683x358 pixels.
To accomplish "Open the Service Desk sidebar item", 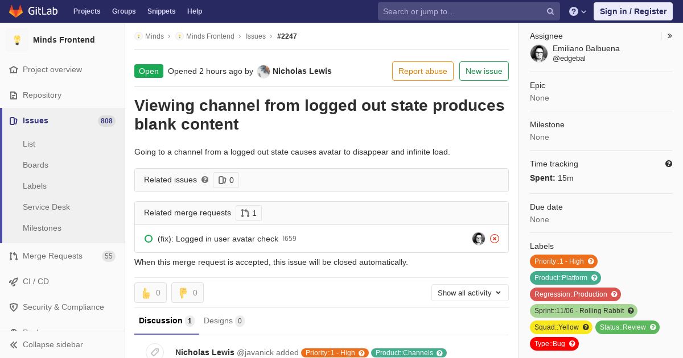I will point(46,207).
